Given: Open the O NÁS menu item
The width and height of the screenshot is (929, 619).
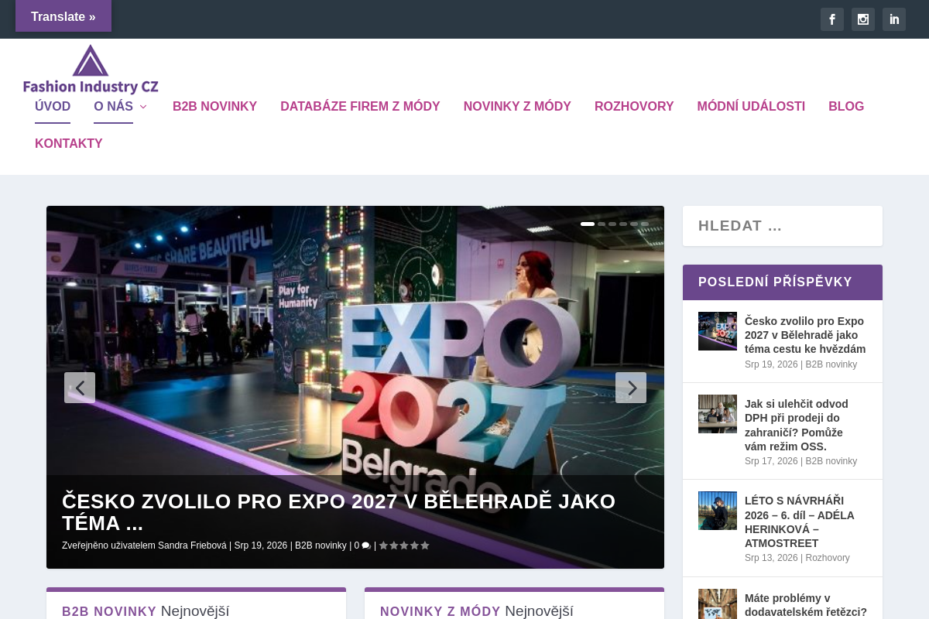Looking at the screenshot, I should point(113,107).
